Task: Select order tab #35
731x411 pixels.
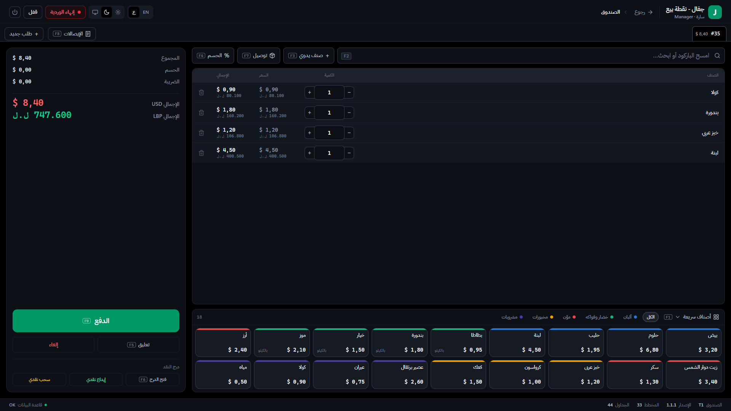Action: (709, 34)
